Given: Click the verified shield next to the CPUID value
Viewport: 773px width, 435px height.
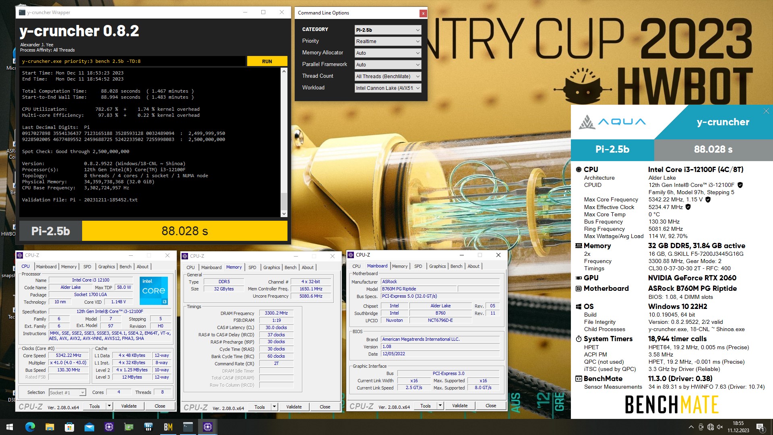Looking at the screenshot, I should [x=740, y=185].
